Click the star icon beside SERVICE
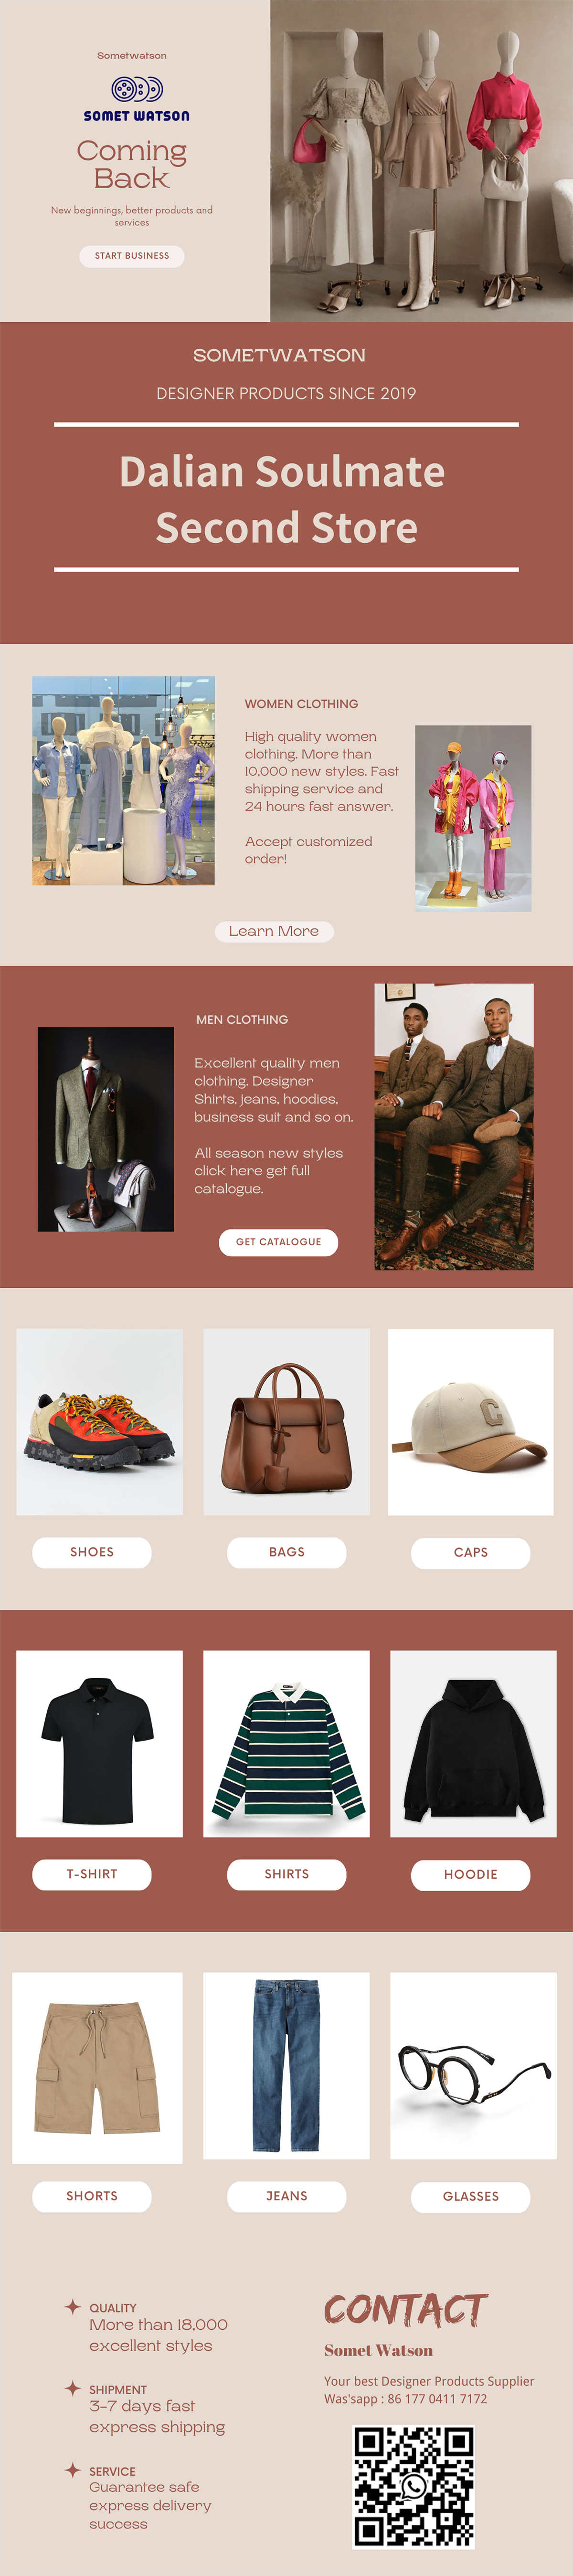573x2576 pixels. pyautogui.click(x=72, y=2470)
